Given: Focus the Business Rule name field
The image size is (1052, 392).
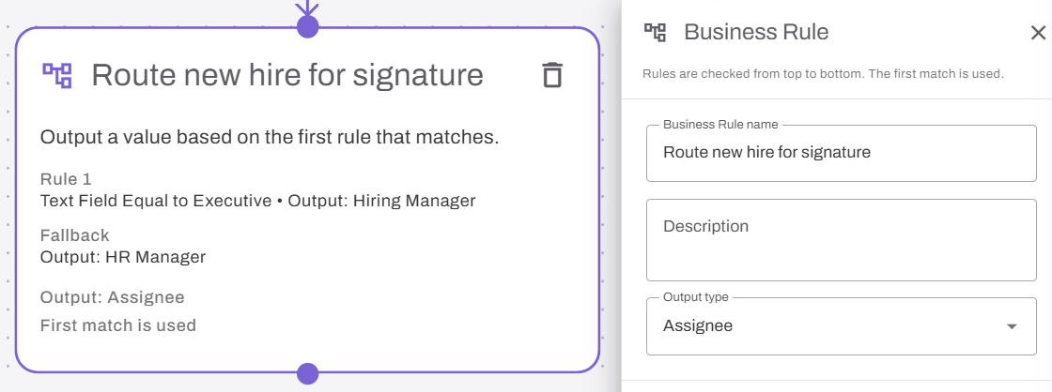Looking at the screenshot, I should [x=842, y=153].
